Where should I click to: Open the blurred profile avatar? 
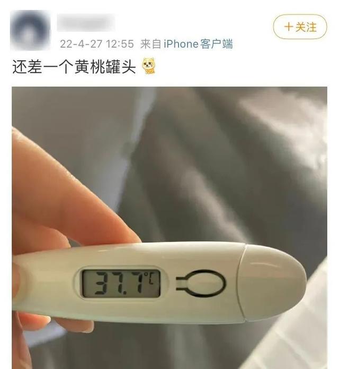click(30, 30)
